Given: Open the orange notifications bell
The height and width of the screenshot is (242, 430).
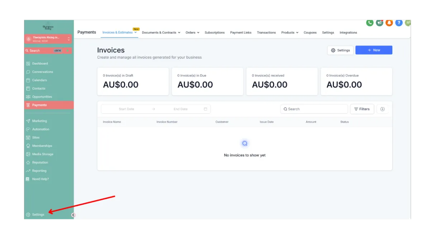Looking at the screenshot, I should [x=389, y=23].
